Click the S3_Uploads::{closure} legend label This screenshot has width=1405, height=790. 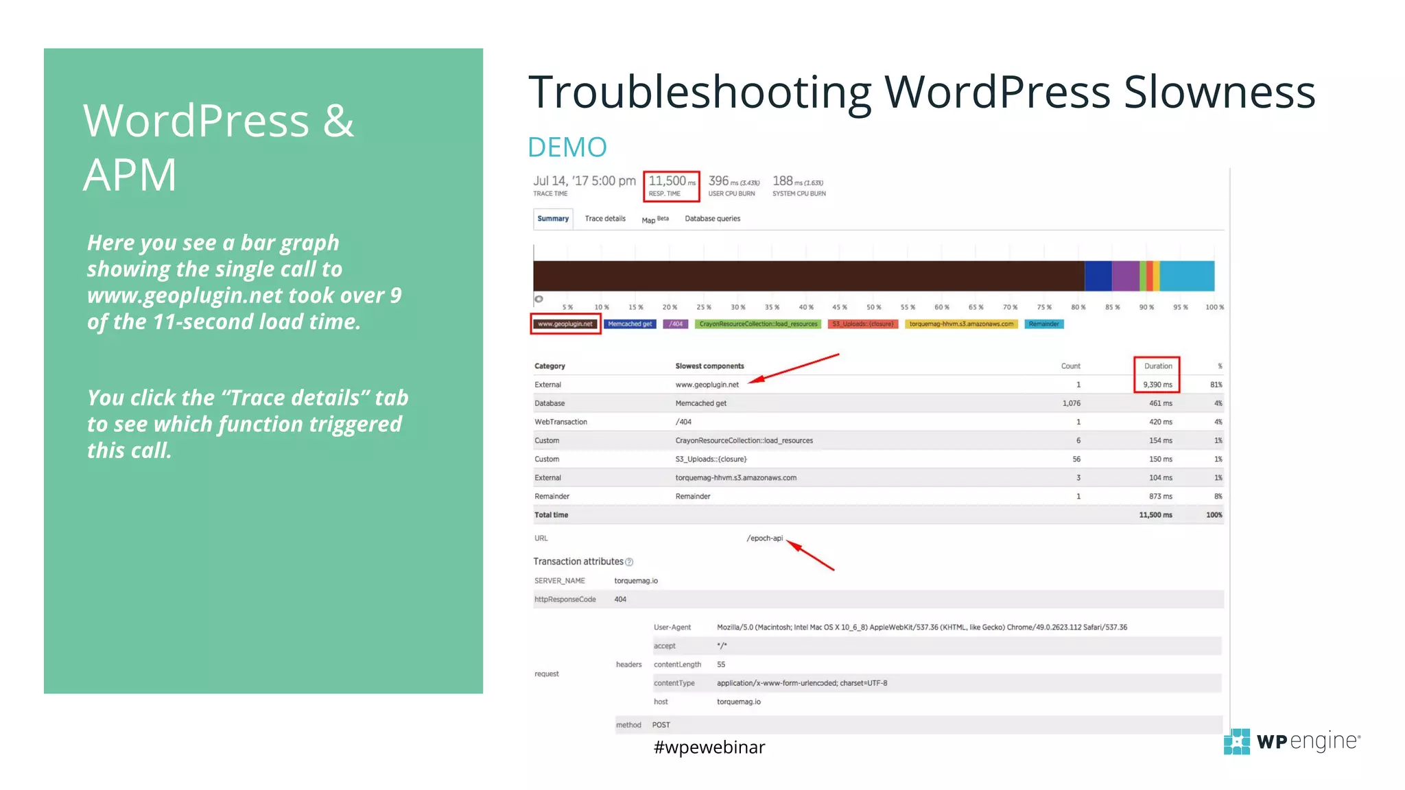pos(863,324)
